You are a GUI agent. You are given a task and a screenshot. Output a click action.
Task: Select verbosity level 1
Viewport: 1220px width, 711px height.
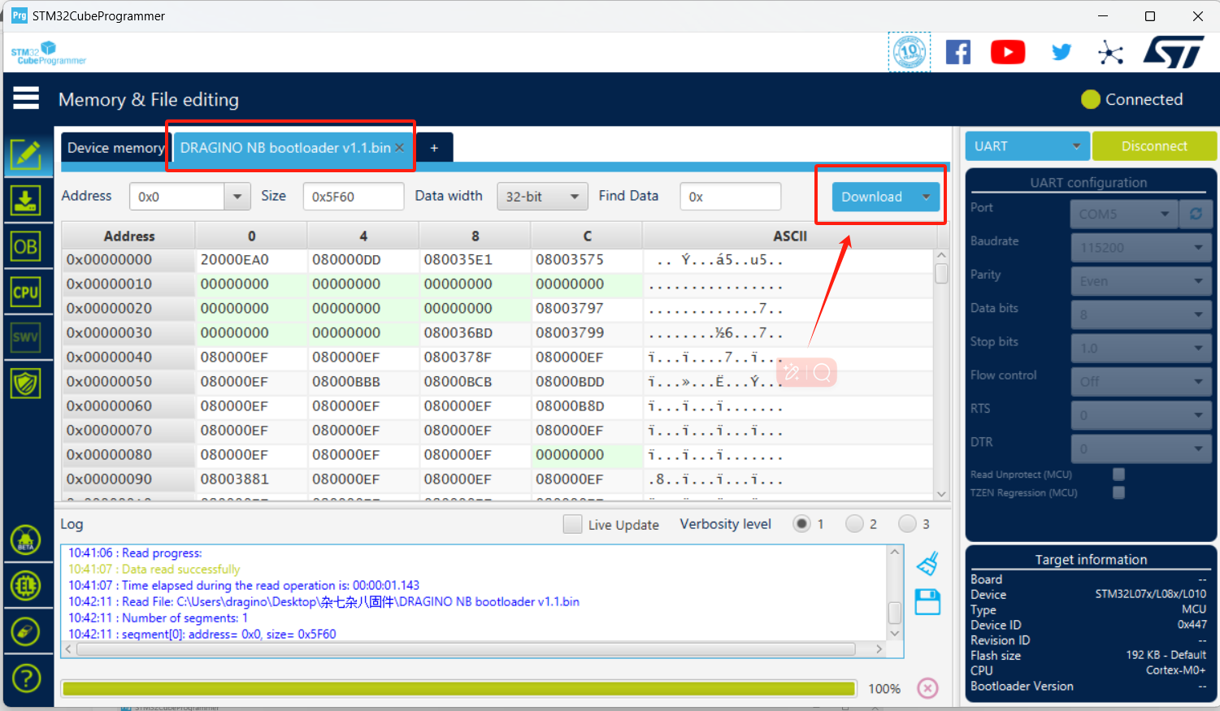801,524
